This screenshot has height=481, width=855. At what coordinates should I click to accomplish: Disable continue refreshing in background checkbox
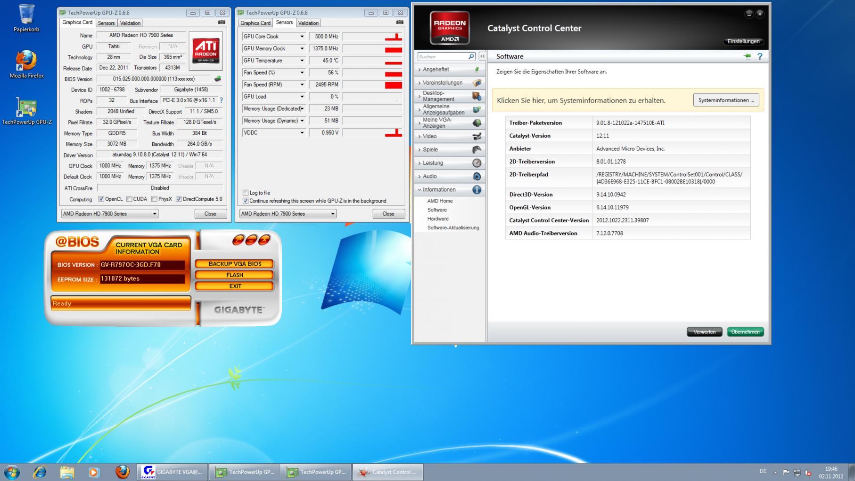point(245,201)
